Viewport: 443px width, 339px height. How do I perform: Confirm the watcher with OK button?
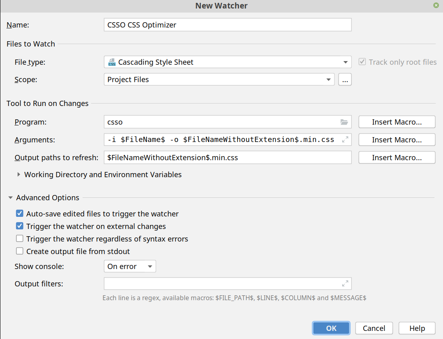[x=331, y=328]
